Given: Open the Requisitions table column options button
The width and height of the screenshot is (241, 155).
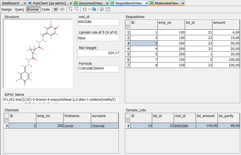Looking at the screenshot, I should click(x=128, y=25).
